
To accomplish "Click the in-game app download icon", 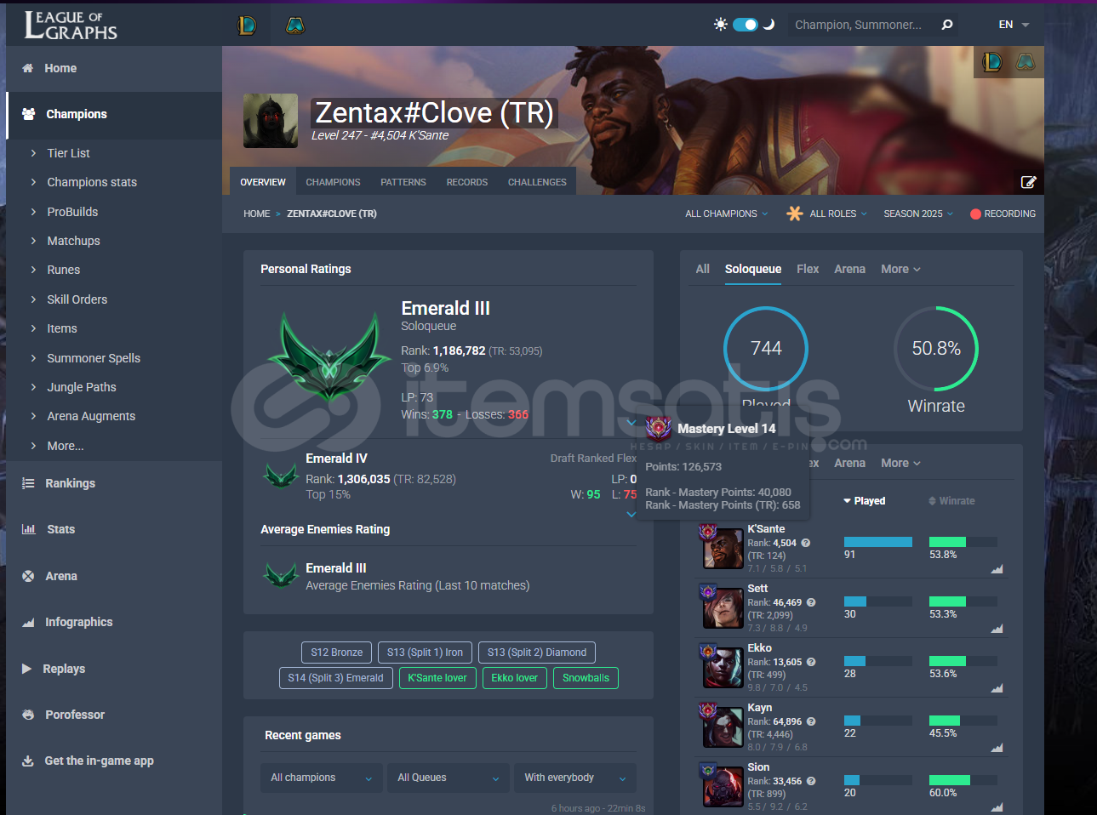I will [28, 761].
